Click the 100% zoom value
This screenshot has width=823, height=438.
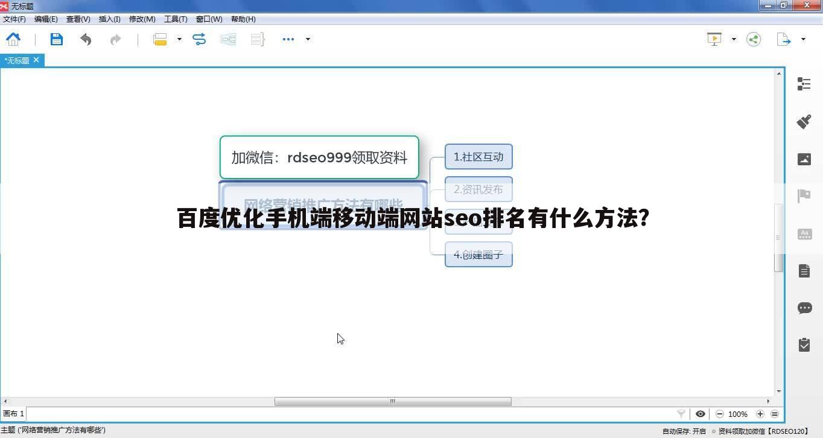coord(738,414)
